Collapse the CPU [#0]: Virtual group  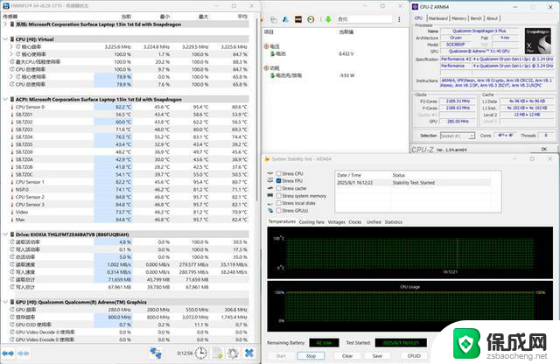pos(5,39)
